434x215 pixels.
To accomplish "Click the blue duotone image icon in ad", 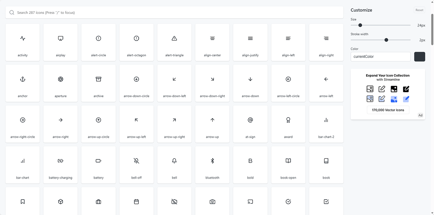I will pos(394,99).
